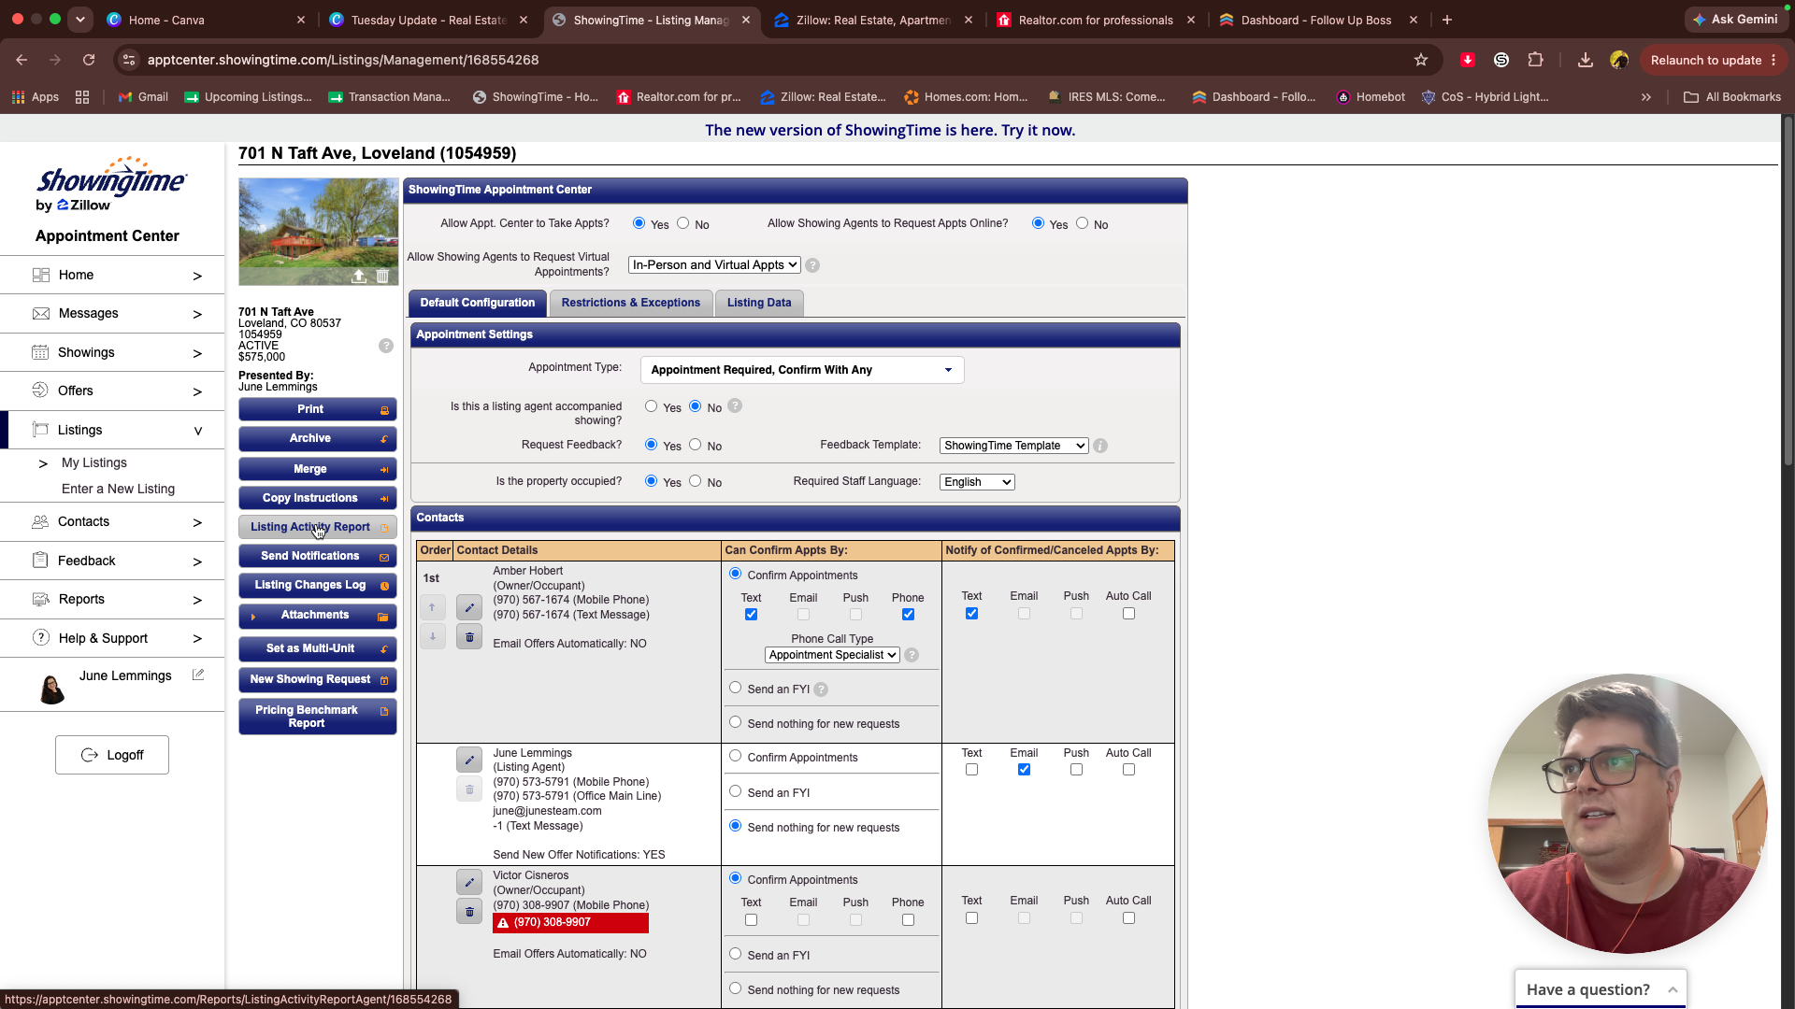Open the Feedback sidebar menu item
Screen dimensions: 1795x1009
[x=112, y=561]
